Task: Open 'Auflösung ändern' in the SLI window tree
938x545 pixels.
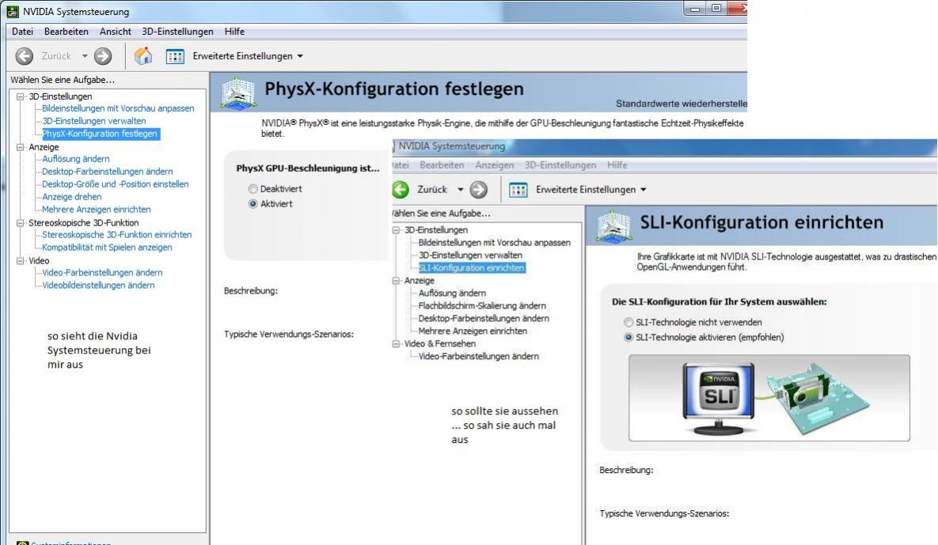Action: click(452, 293)
